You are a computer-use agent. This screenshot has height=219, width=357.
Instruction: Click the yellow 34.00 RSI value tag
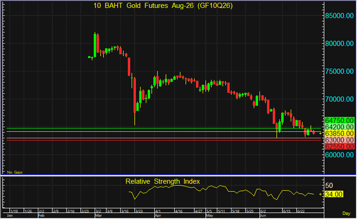(x=334, y=195)
